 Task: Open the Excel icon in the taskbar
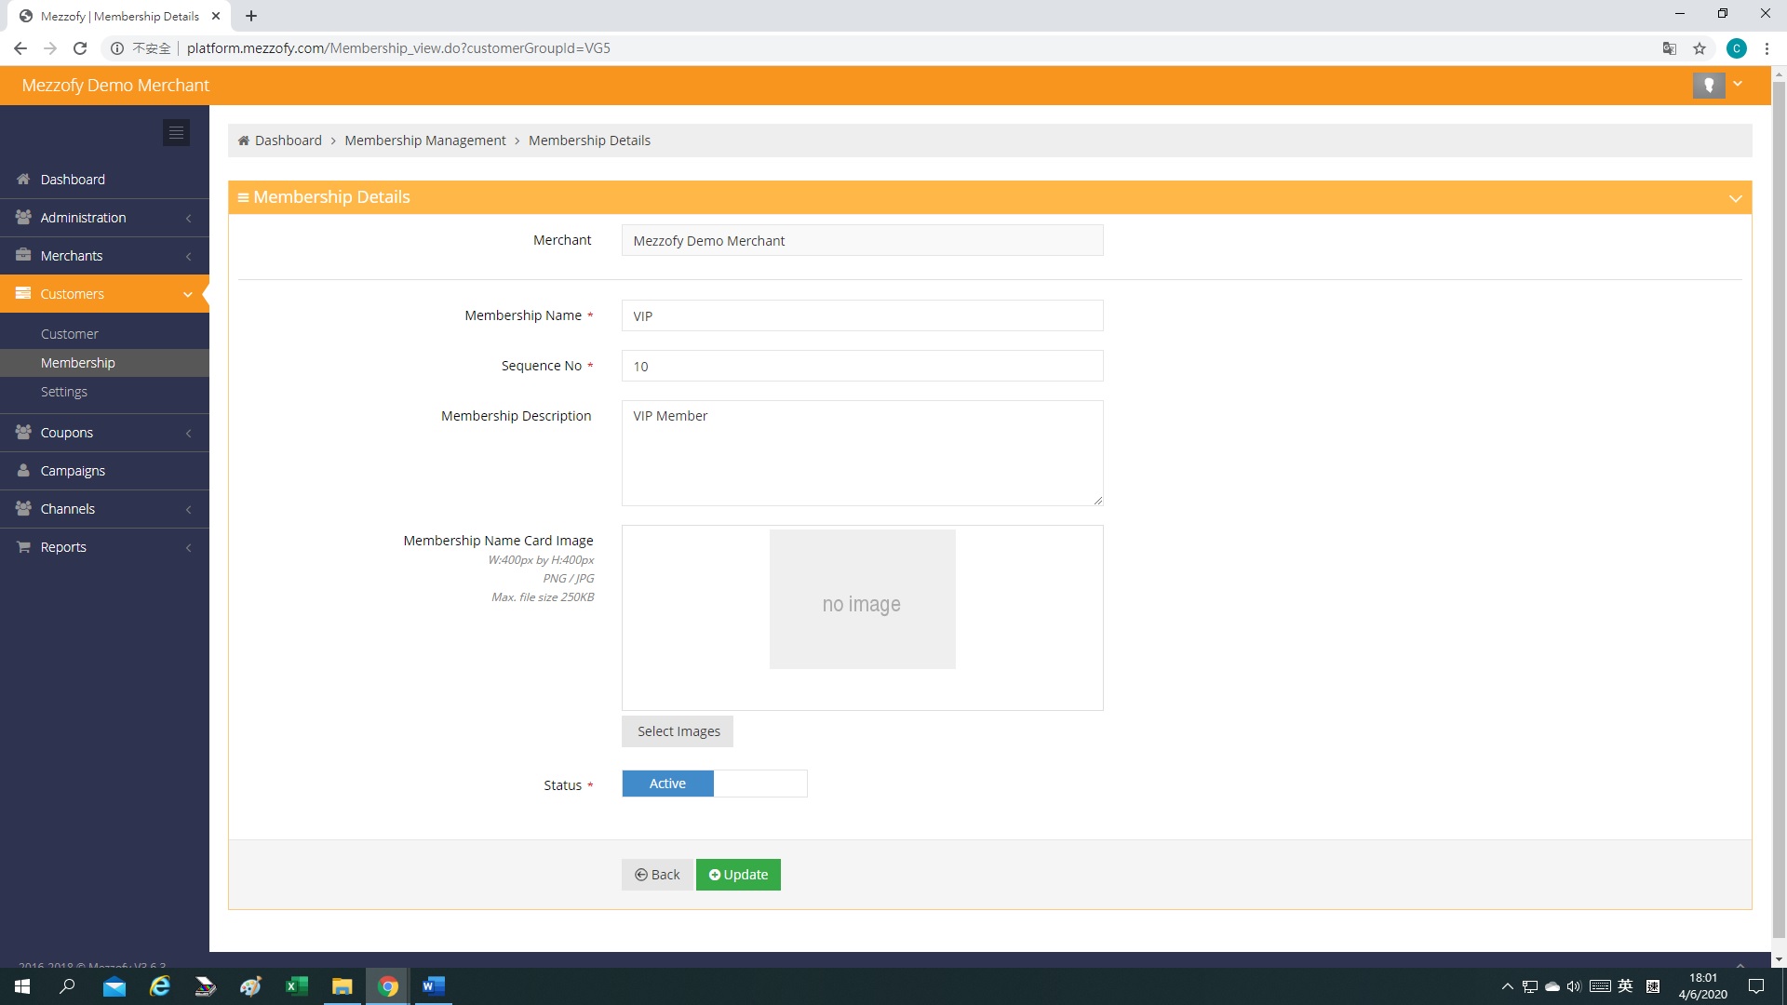click(x=296, y=986)
